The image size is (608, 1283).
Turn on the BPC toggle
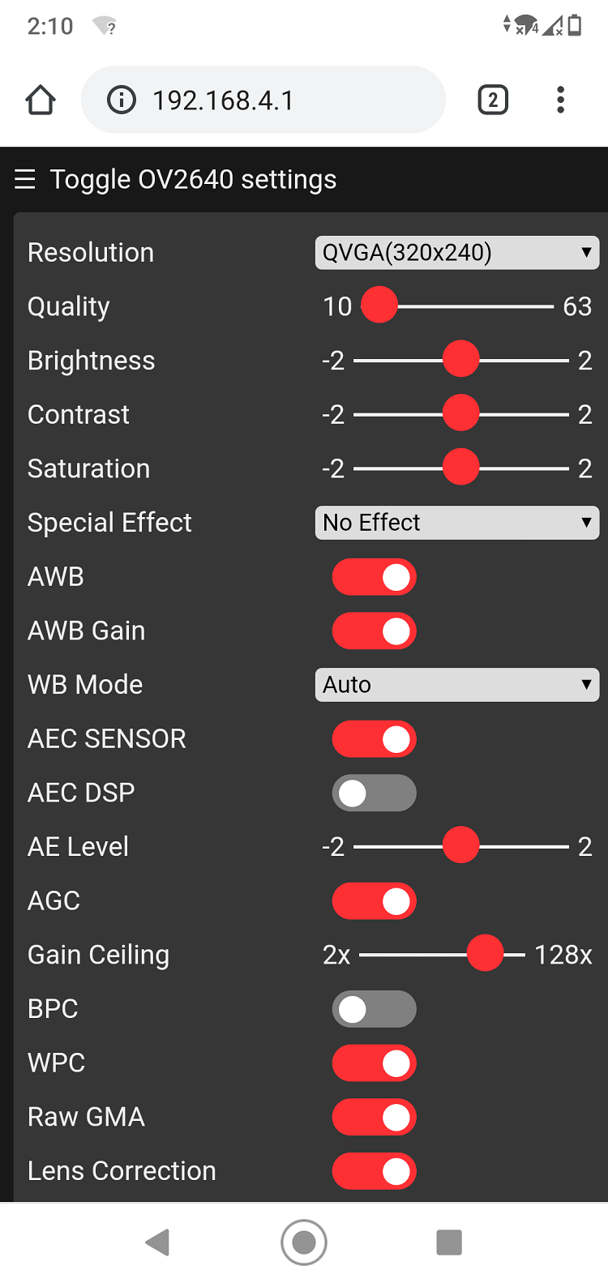(375, 1009)
